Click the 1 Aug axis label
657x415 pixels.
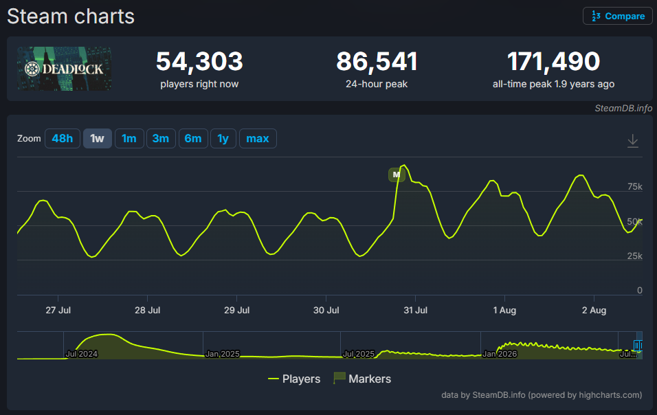coord(504,311)
